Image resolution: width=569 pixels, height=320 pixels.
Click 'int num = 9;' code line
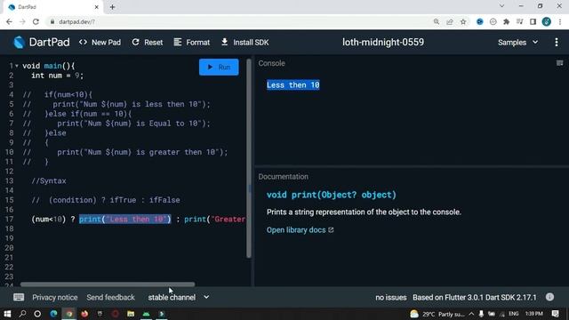(x=57, y=76)
